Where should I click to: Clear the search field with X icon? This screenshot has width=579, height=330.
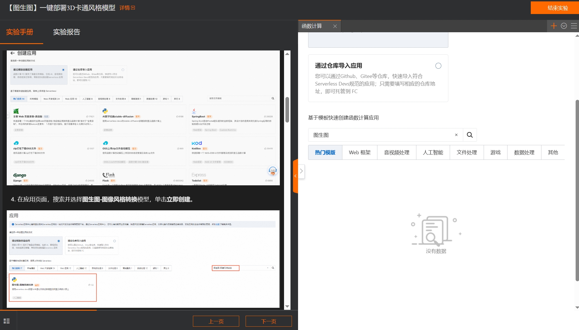[x=456, y=135]
